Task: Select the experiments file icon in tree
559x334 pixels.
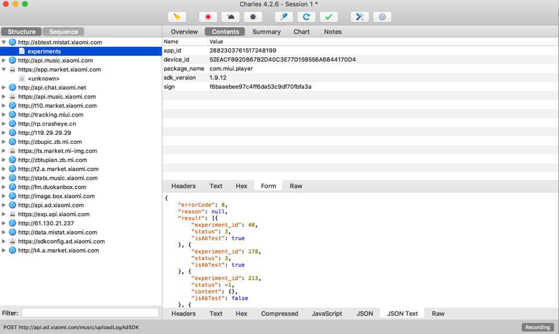Action: (x=22, y=51)
